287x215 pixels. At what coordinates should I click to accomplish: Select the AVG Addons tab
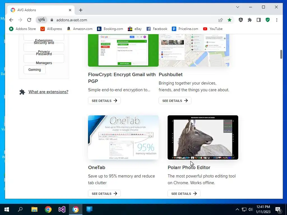pyautogui.click(x=41, y=10)
